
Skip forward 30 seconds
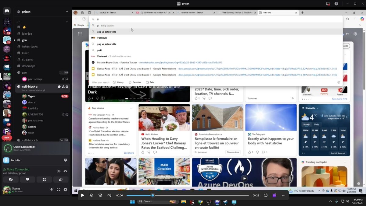(x=100, y=195)
